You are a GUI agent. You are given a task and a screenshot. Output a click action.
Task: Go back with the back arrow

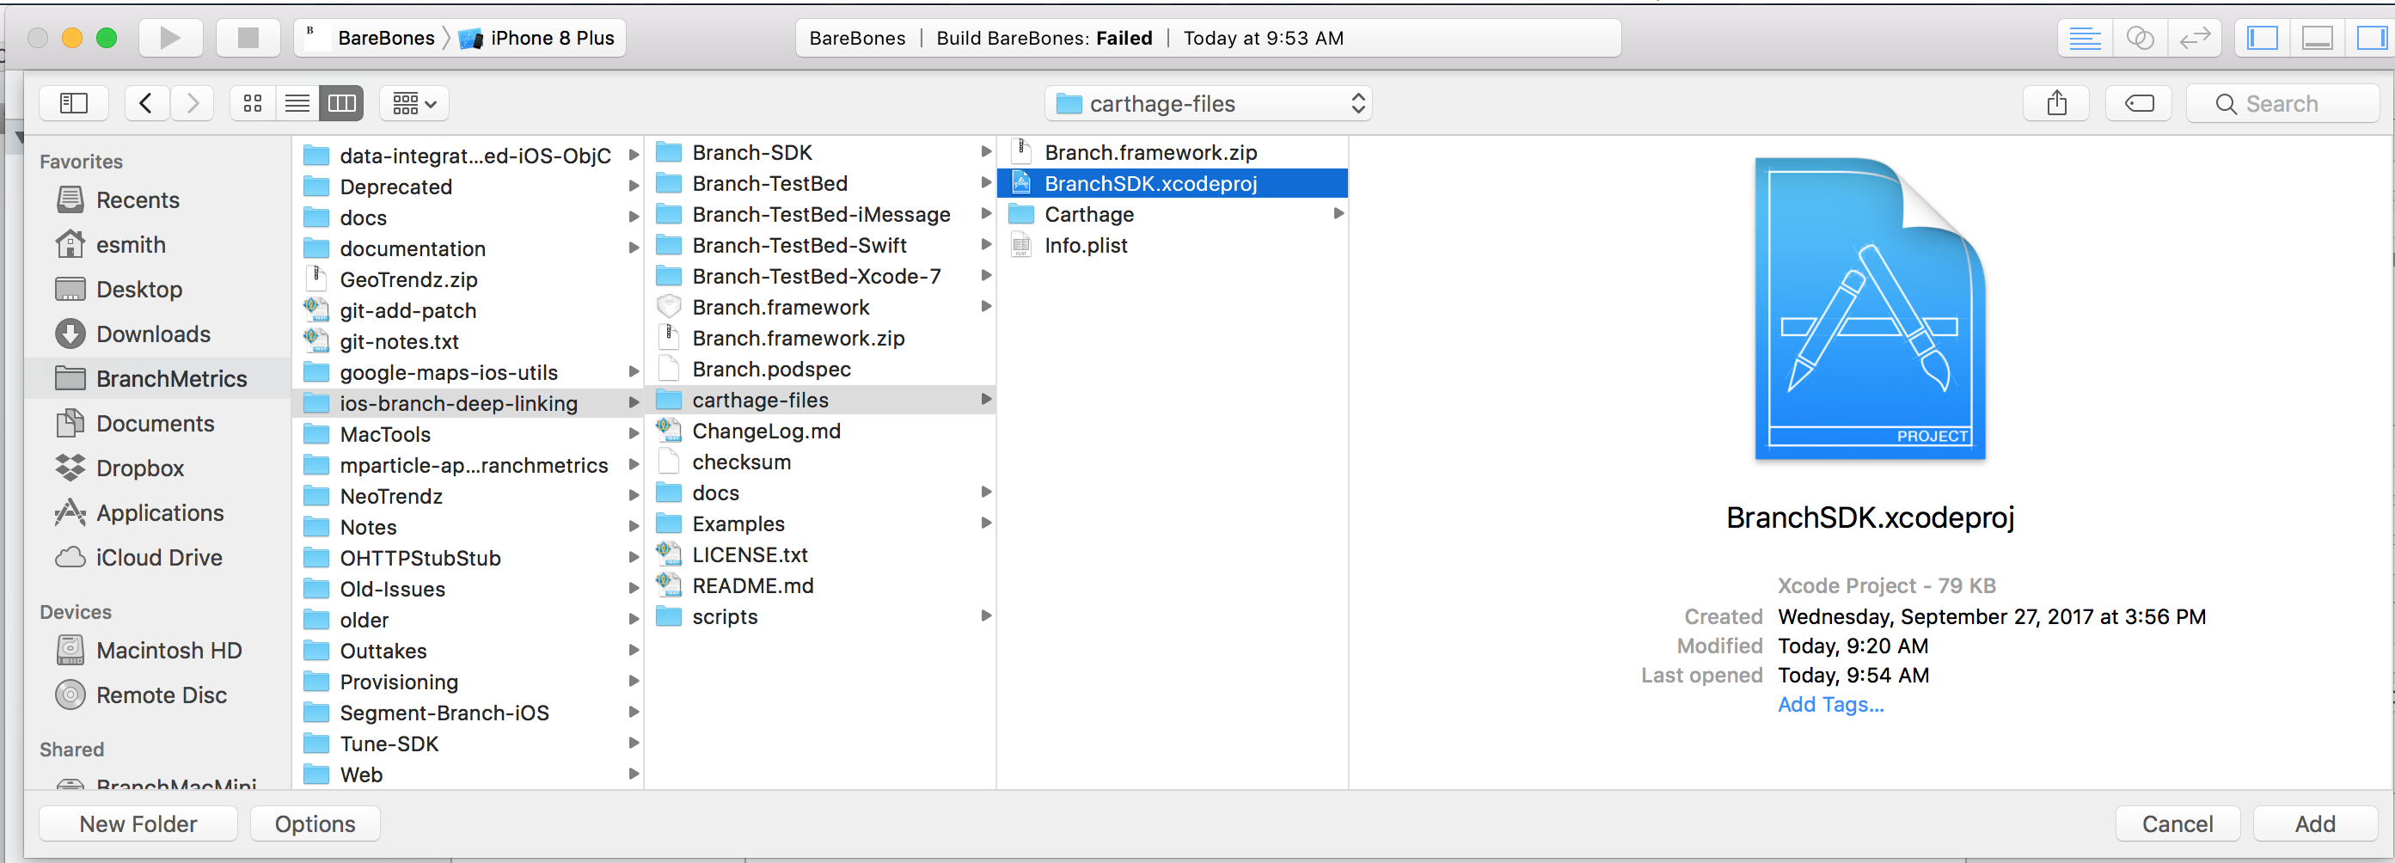[146, 103]
